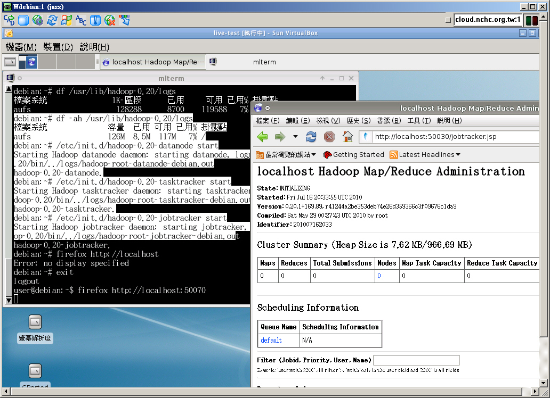This screenshot has width=550, height=398.
Task: Toggle the sticky dot in the Firefox title bar
Action: pos(268,108)
